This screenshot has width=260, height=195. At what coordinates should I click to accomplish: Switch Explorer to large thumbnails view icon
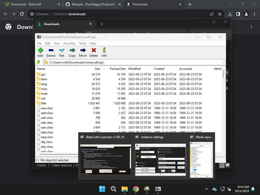(x=227, y=165)
